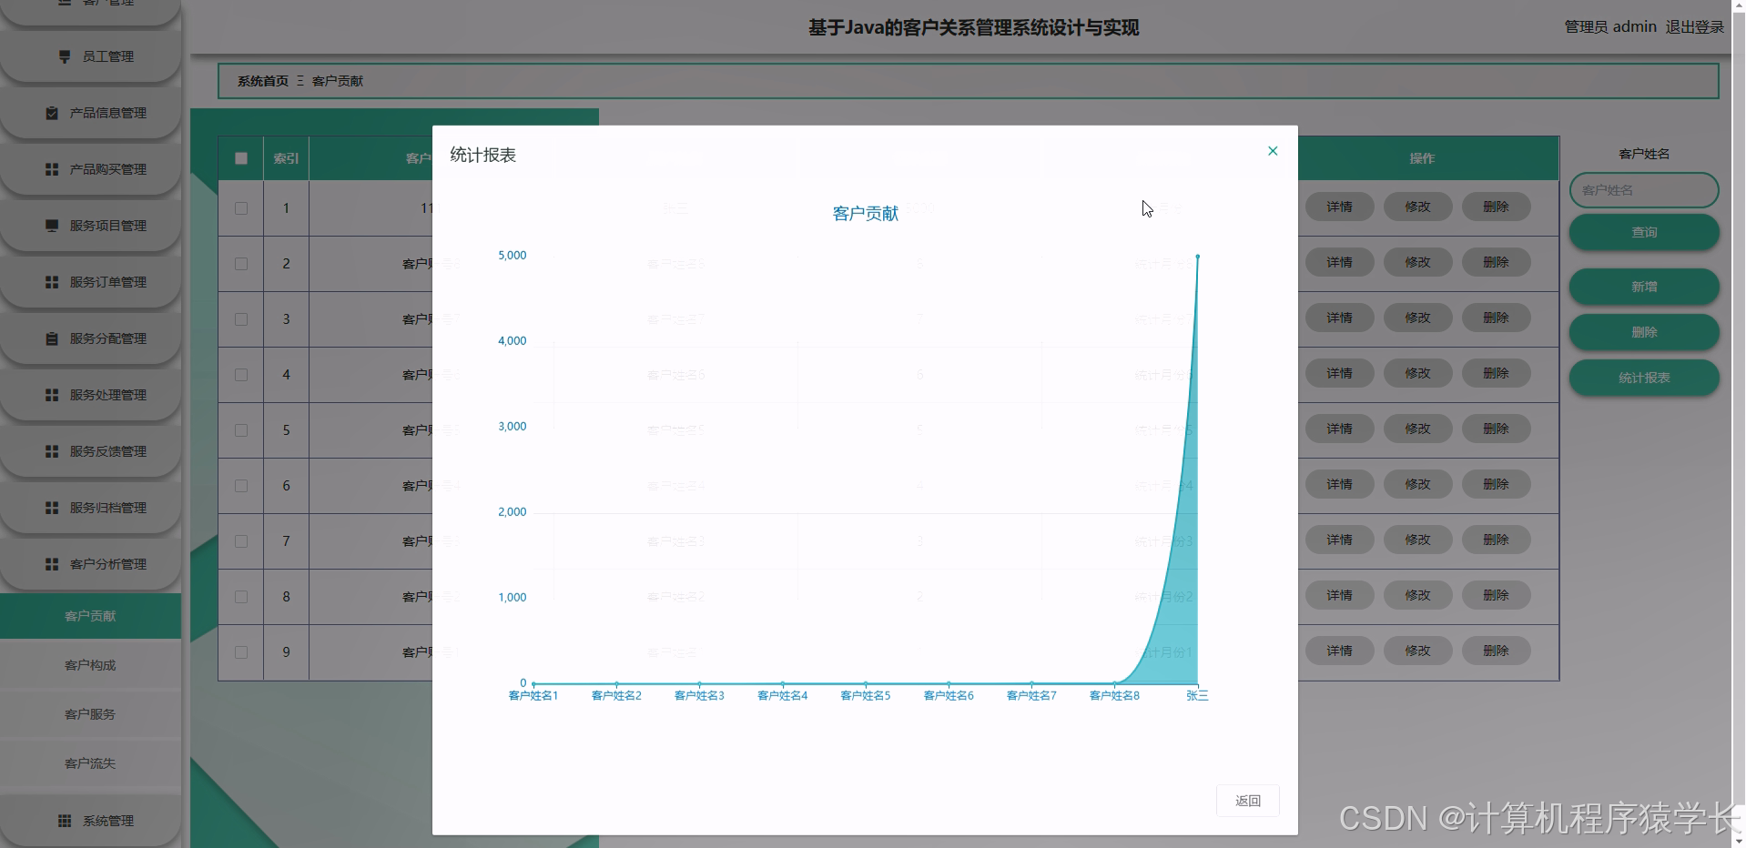Click 管理员 admin account label
This screenshot has width=1746, height=848.
point(1610,27)
